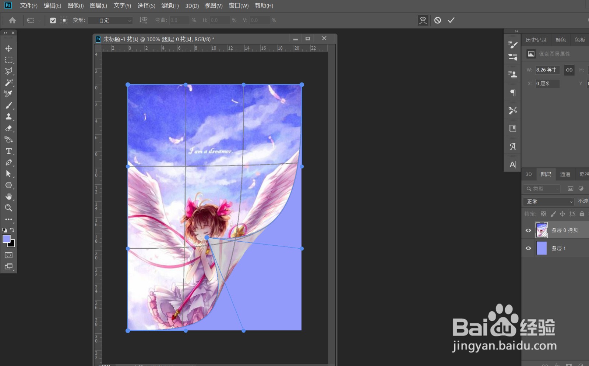Select the Type tool

point(8,151)
